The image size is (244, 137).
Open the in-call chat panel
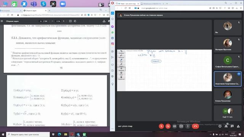point(232,126)
